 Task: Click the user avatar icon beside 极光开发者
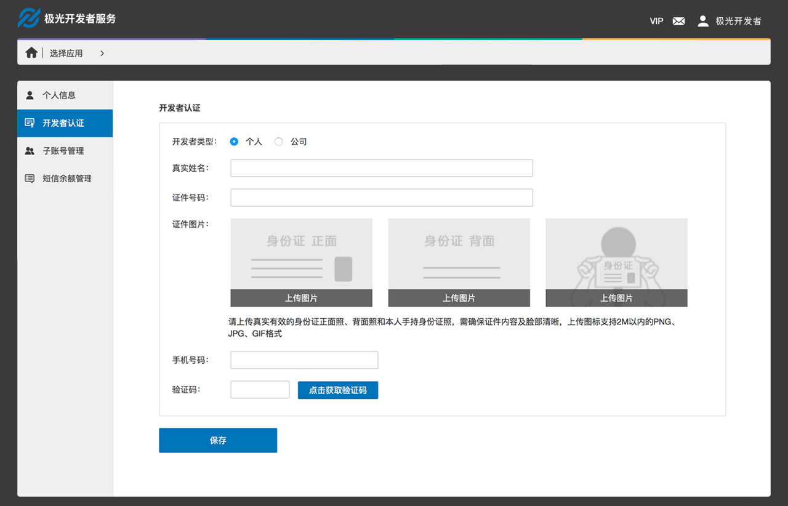[703, 21]
